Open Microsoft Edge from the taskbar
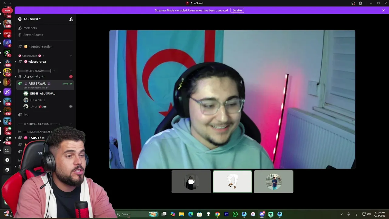389x219 pixels. 191,214
